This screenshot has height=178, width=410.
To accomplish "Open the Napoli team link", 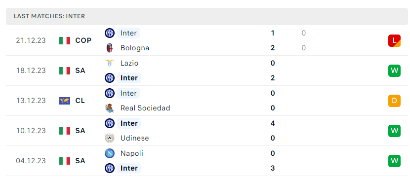I will point(132,153).
